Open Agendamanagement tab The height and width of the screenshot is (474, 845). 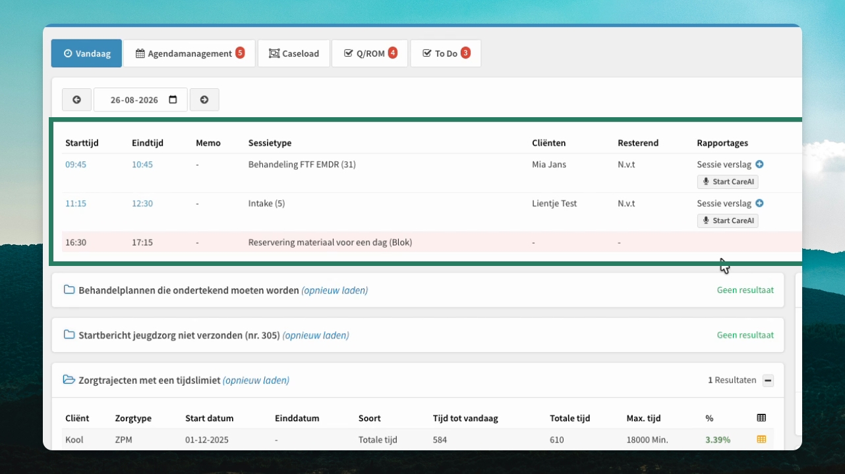pos(189,53)
